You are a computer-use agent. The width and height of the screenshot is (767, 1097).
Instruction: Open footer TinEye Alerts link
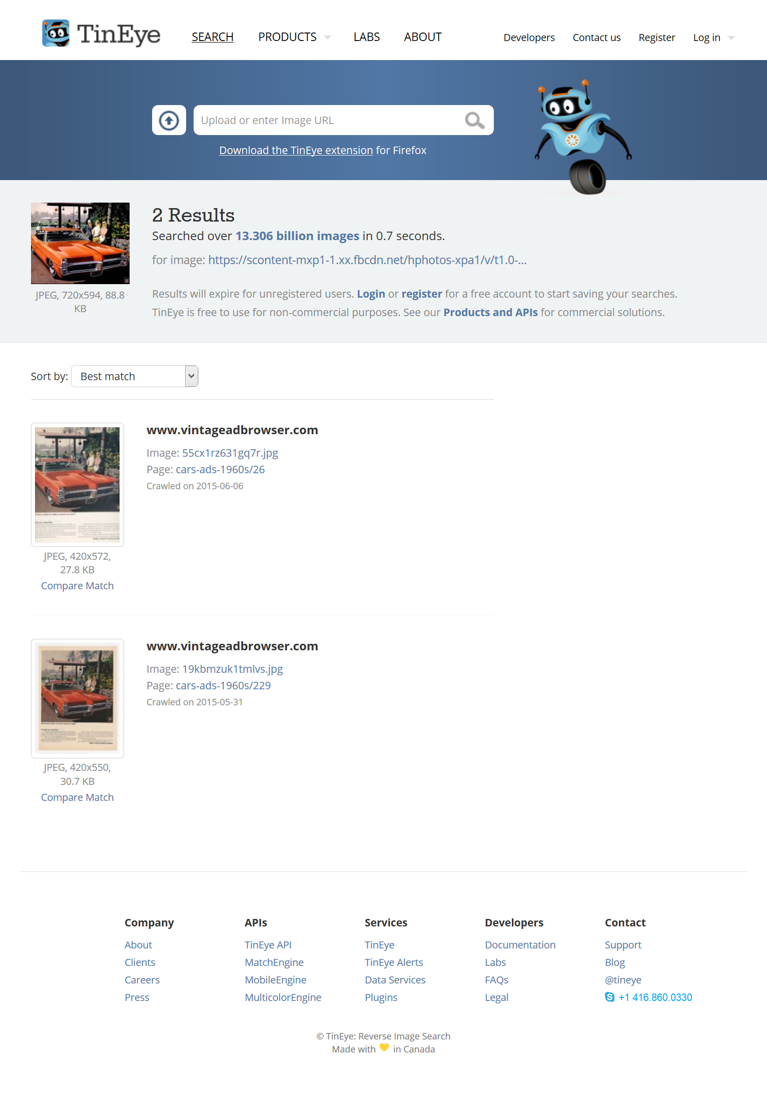(x=394, y=962)
